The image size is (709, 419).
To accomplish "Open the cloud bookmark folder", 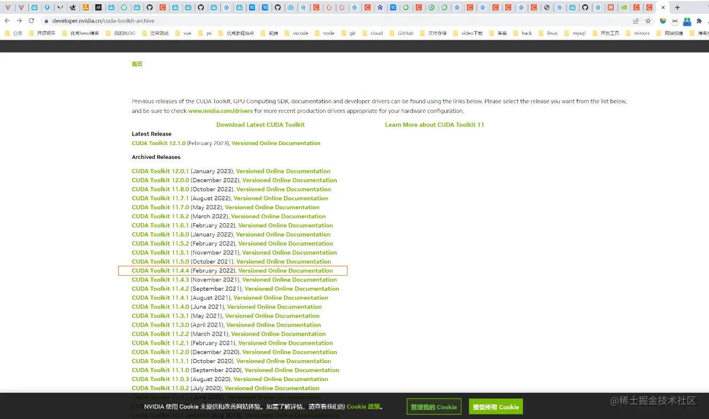I will tap(372, 33).
